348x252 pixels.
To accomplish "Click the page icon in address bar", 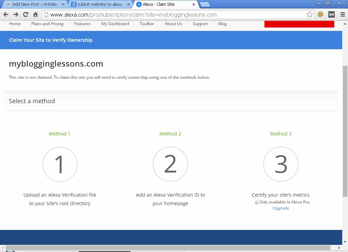I will click(x=46, y=15).
